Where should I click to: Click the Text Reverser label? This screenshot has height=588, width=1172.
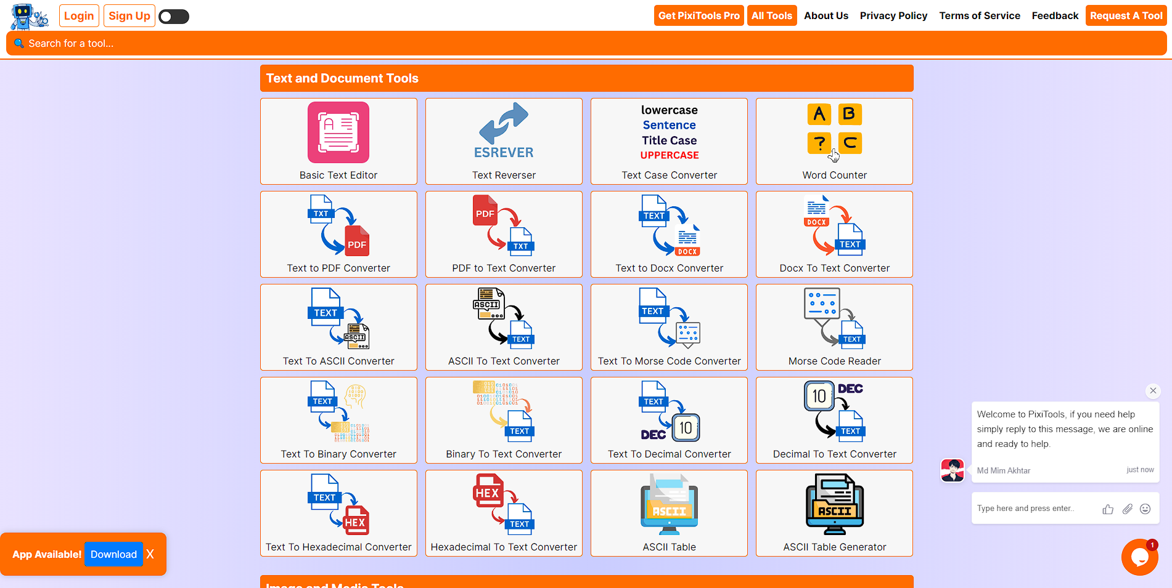(x=504, y=175)
